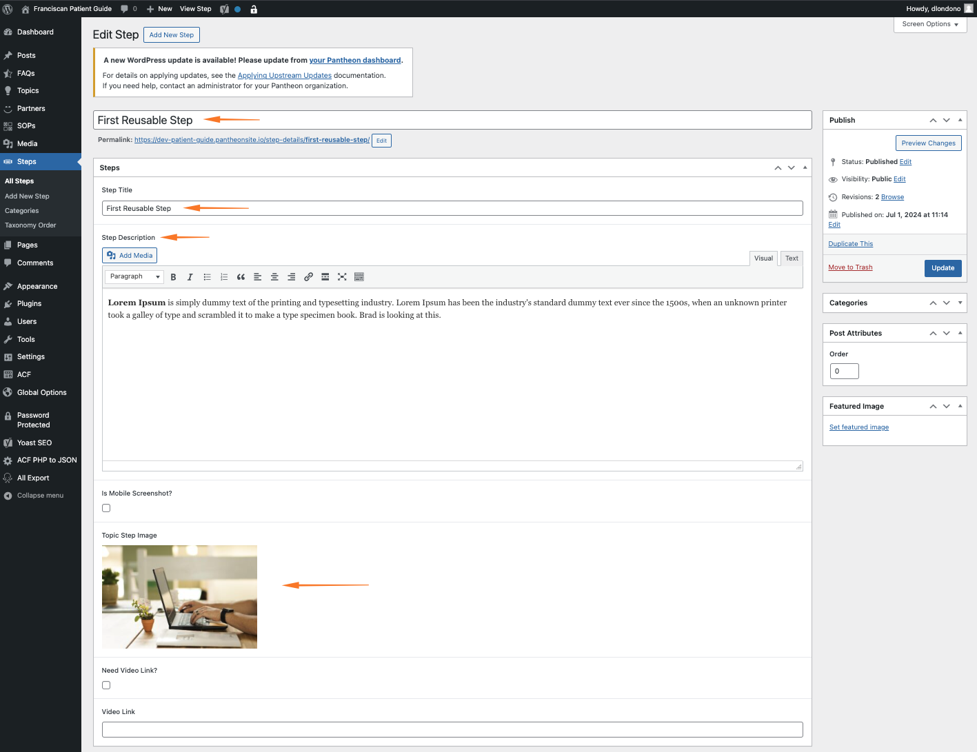Switch to the Text editor tab

[792, 258]
